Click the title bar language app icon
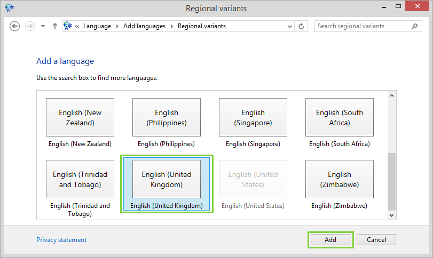Image resolution: width=433 pixels, height=258 pixels. pyautogui.click(x=9, y=9)
